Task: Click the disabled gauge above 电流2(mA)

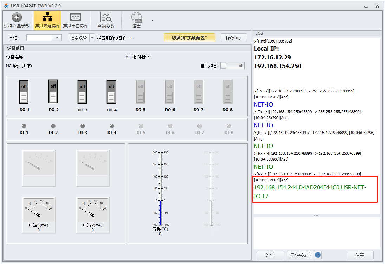Action: point(93,168)
